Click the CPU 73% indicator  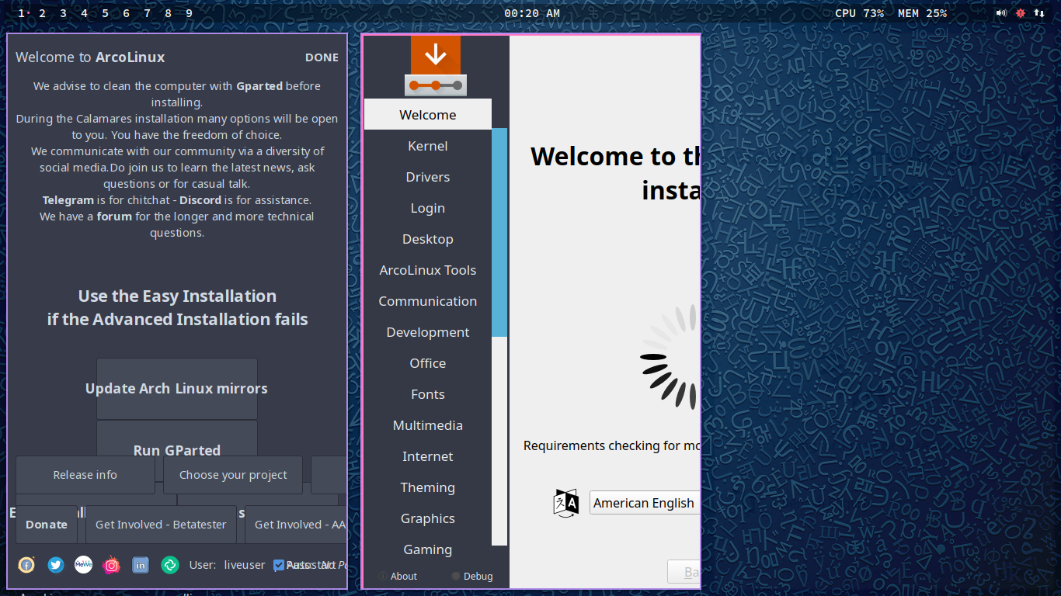click(859, 13)
